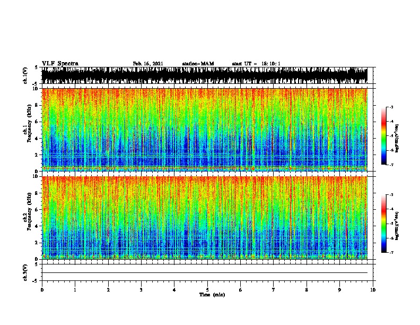Click the log(PSD) label beside ch.2 colorbar
420x325 pixels.
pos(397,226)
